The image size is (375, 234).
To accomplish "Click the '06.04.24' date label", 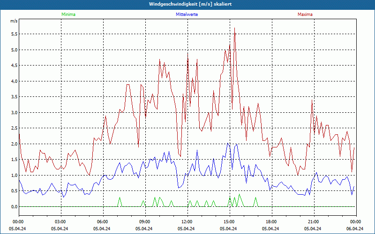I will (355, 228).
